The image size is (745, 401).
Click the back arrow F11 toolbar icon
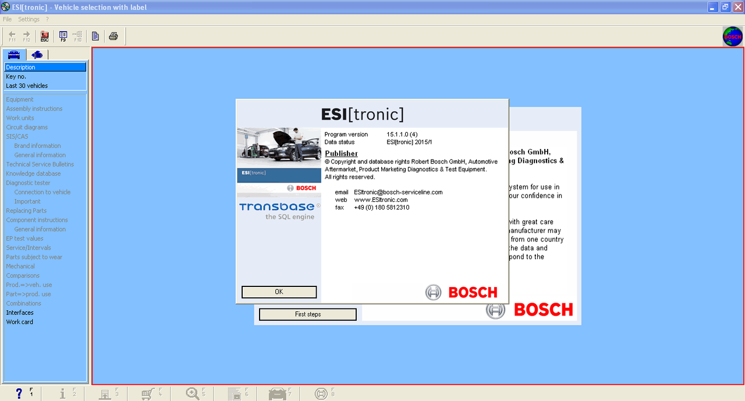(x=12, y=36)
